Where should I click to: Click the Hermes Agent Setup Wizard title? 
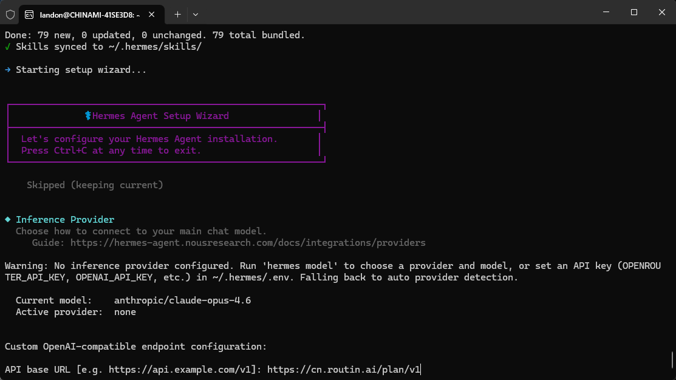[x=160, y=116]
